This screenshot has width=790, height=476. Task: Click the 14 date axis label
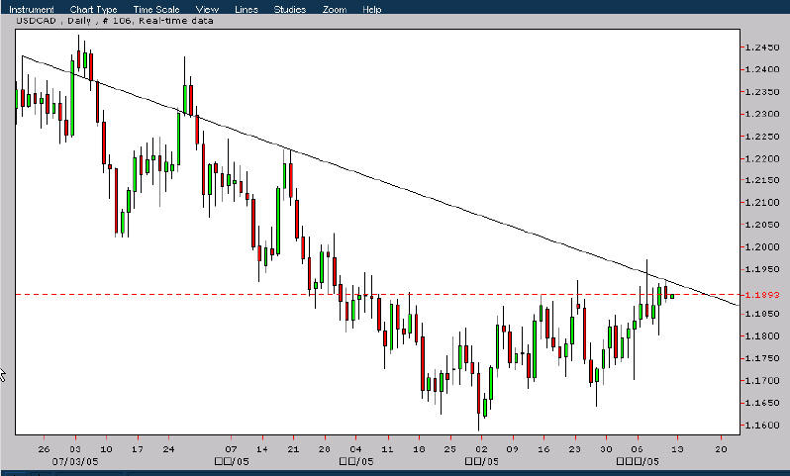click(x=262, y=449)
